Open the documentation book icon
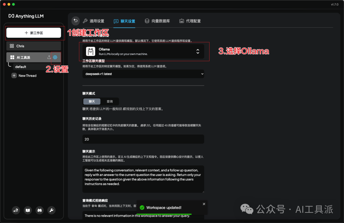This screenshot has height=223, width=344. 28,210
